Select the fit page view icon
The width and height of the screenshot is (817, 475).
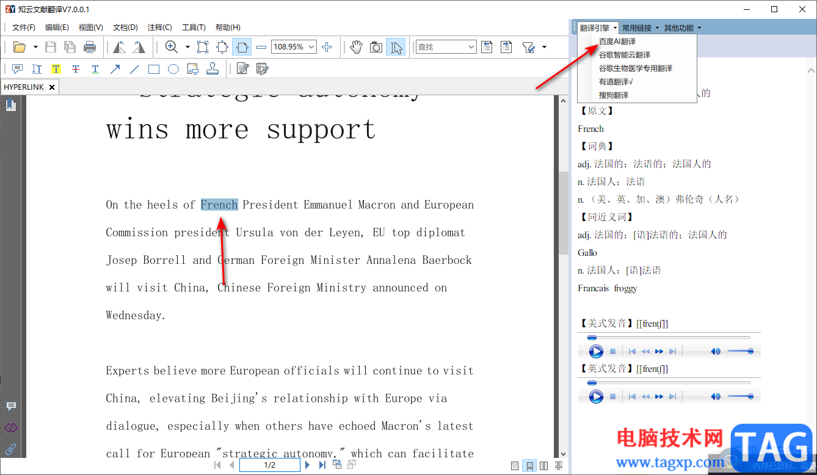203,47
